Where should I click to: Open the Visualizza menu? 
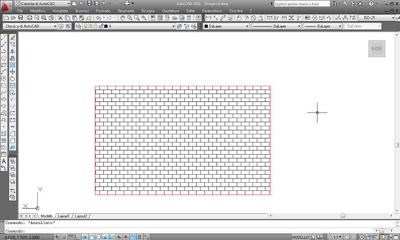point(60,11)
